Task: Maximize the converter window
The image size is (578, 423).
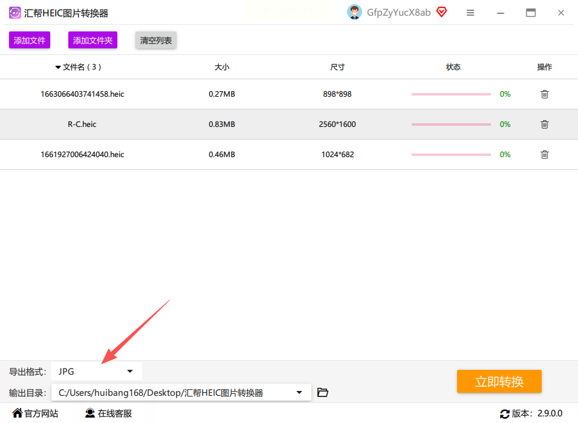Action: click(530, 13)
